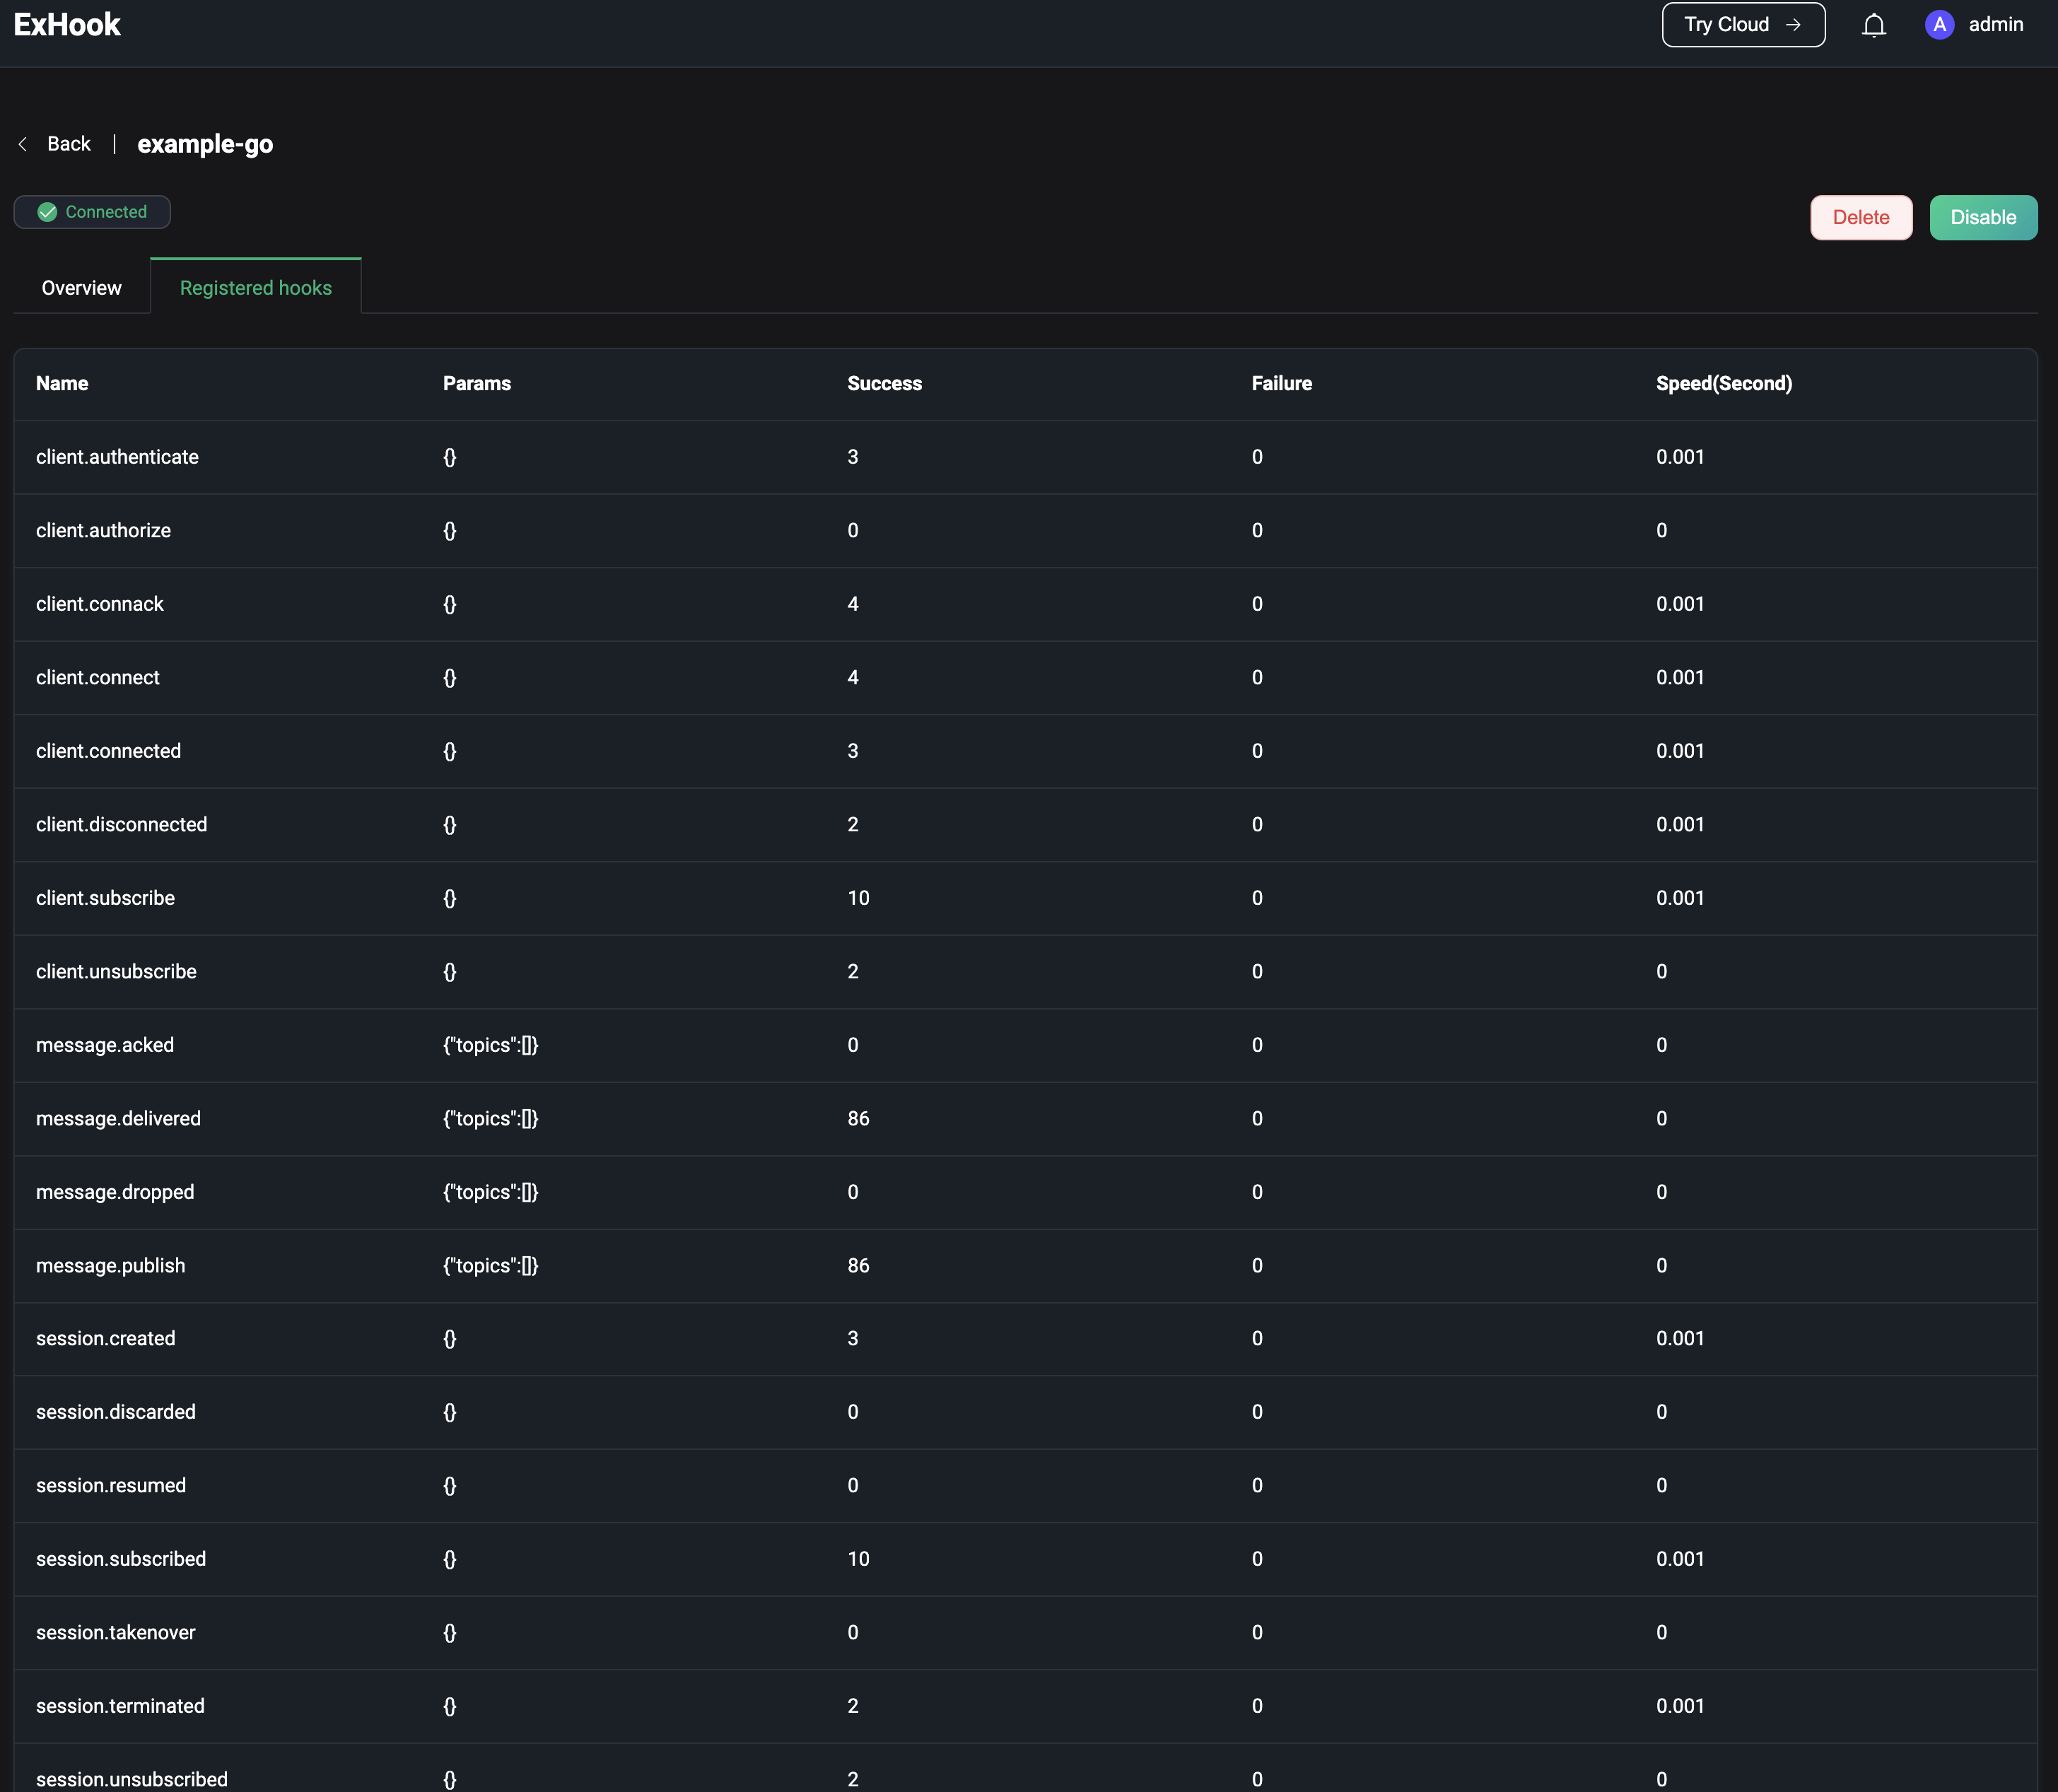Click the green Connected check icon
The width and height of the screenshot is (2058, 1792).
(x=47, y=212)
